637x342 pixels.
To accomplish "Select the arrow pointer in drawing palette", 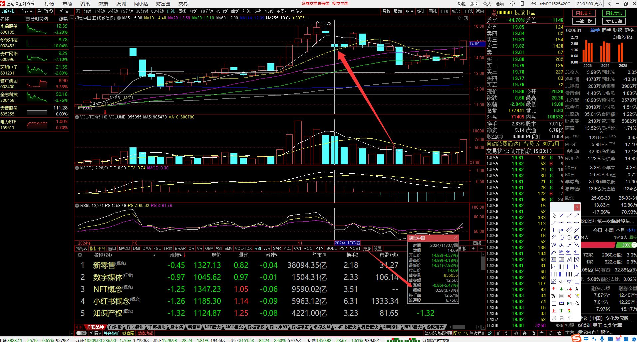I will 554,216.
